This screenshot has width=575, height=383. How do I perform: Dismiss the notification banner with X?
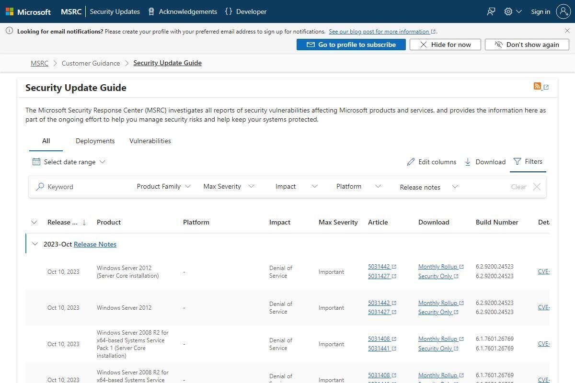click(x=567, y=31)
